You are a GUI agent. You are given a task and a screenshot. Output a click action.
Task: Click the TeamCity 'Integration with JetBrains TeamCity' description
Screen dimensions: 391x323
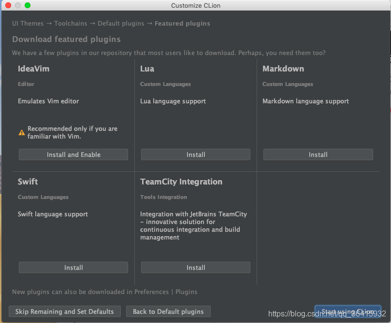[x=193, y=225]
